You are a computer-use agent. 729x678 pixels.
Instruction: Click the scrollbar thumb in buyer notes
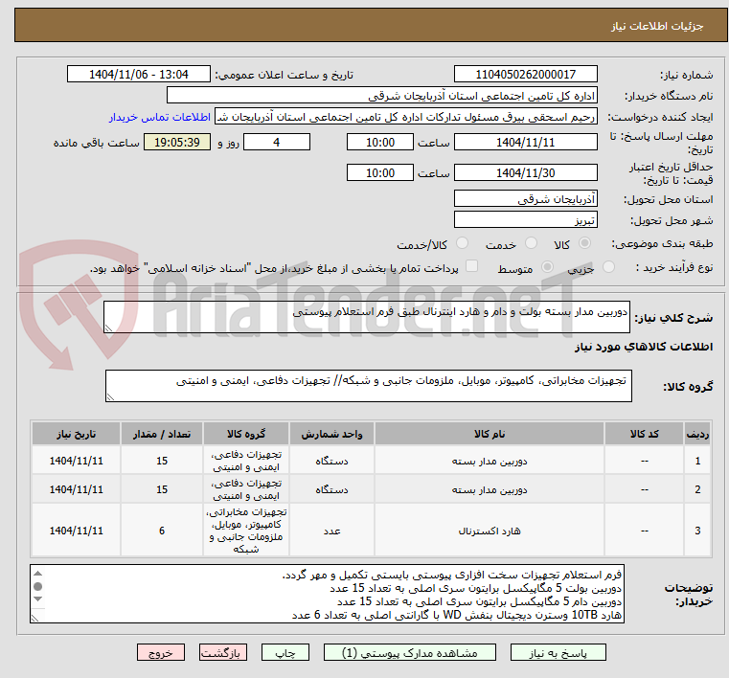[38, 586]
